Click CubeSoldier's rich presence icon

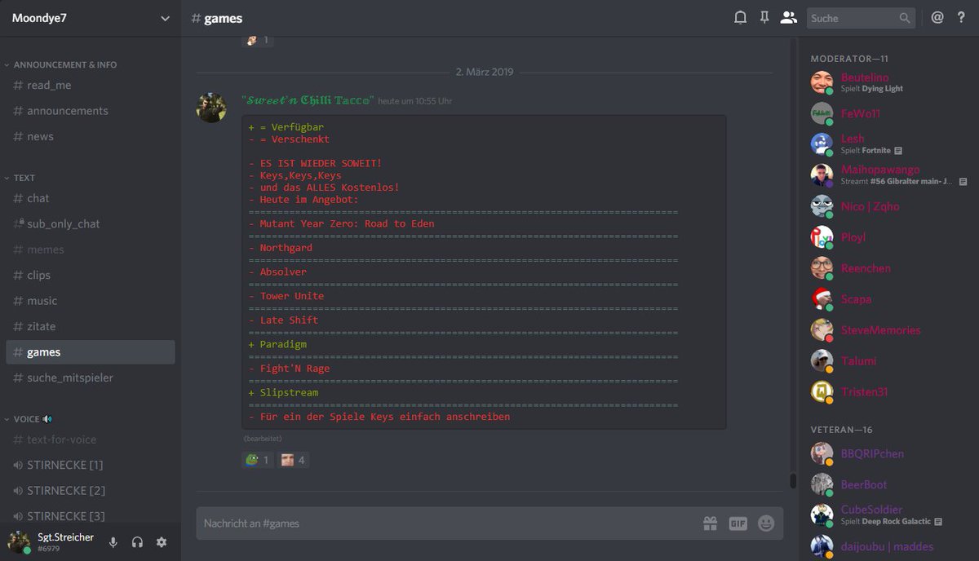pyautogui.click(x=938, y=522)
